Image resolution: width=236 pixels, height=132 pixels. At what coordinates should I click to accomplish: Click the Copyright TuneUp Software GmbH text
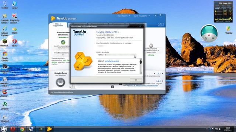click(x=115, y=38)
